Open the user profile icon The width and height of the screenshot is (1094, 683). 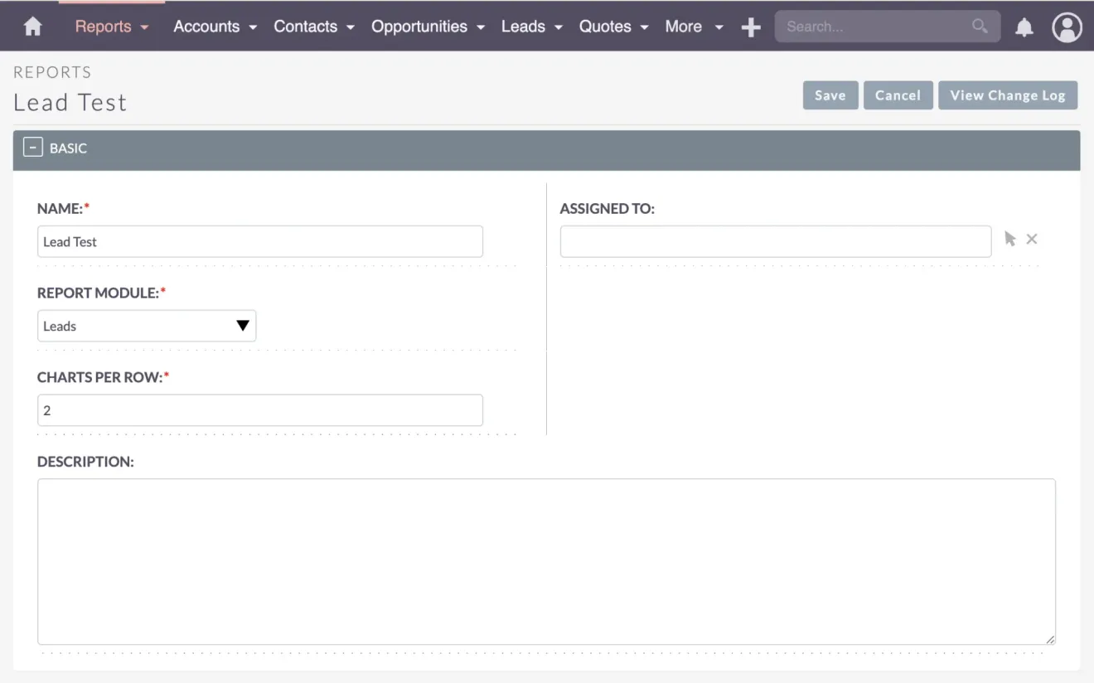coord(1067,27)
